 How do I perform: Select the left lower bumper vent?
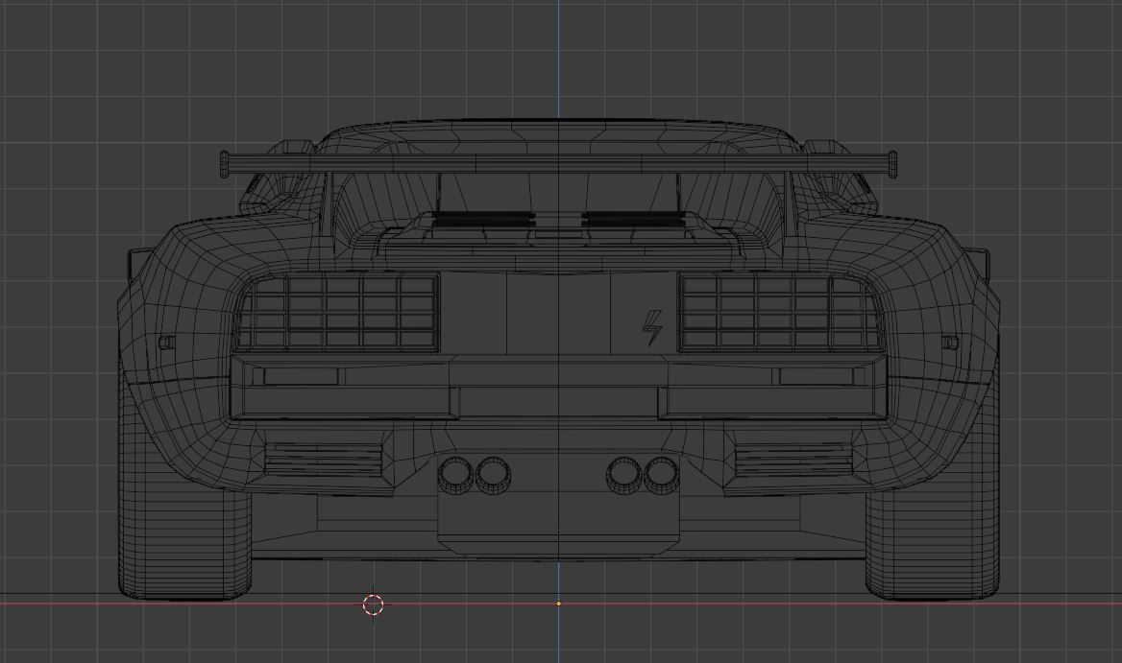[324, 460]
